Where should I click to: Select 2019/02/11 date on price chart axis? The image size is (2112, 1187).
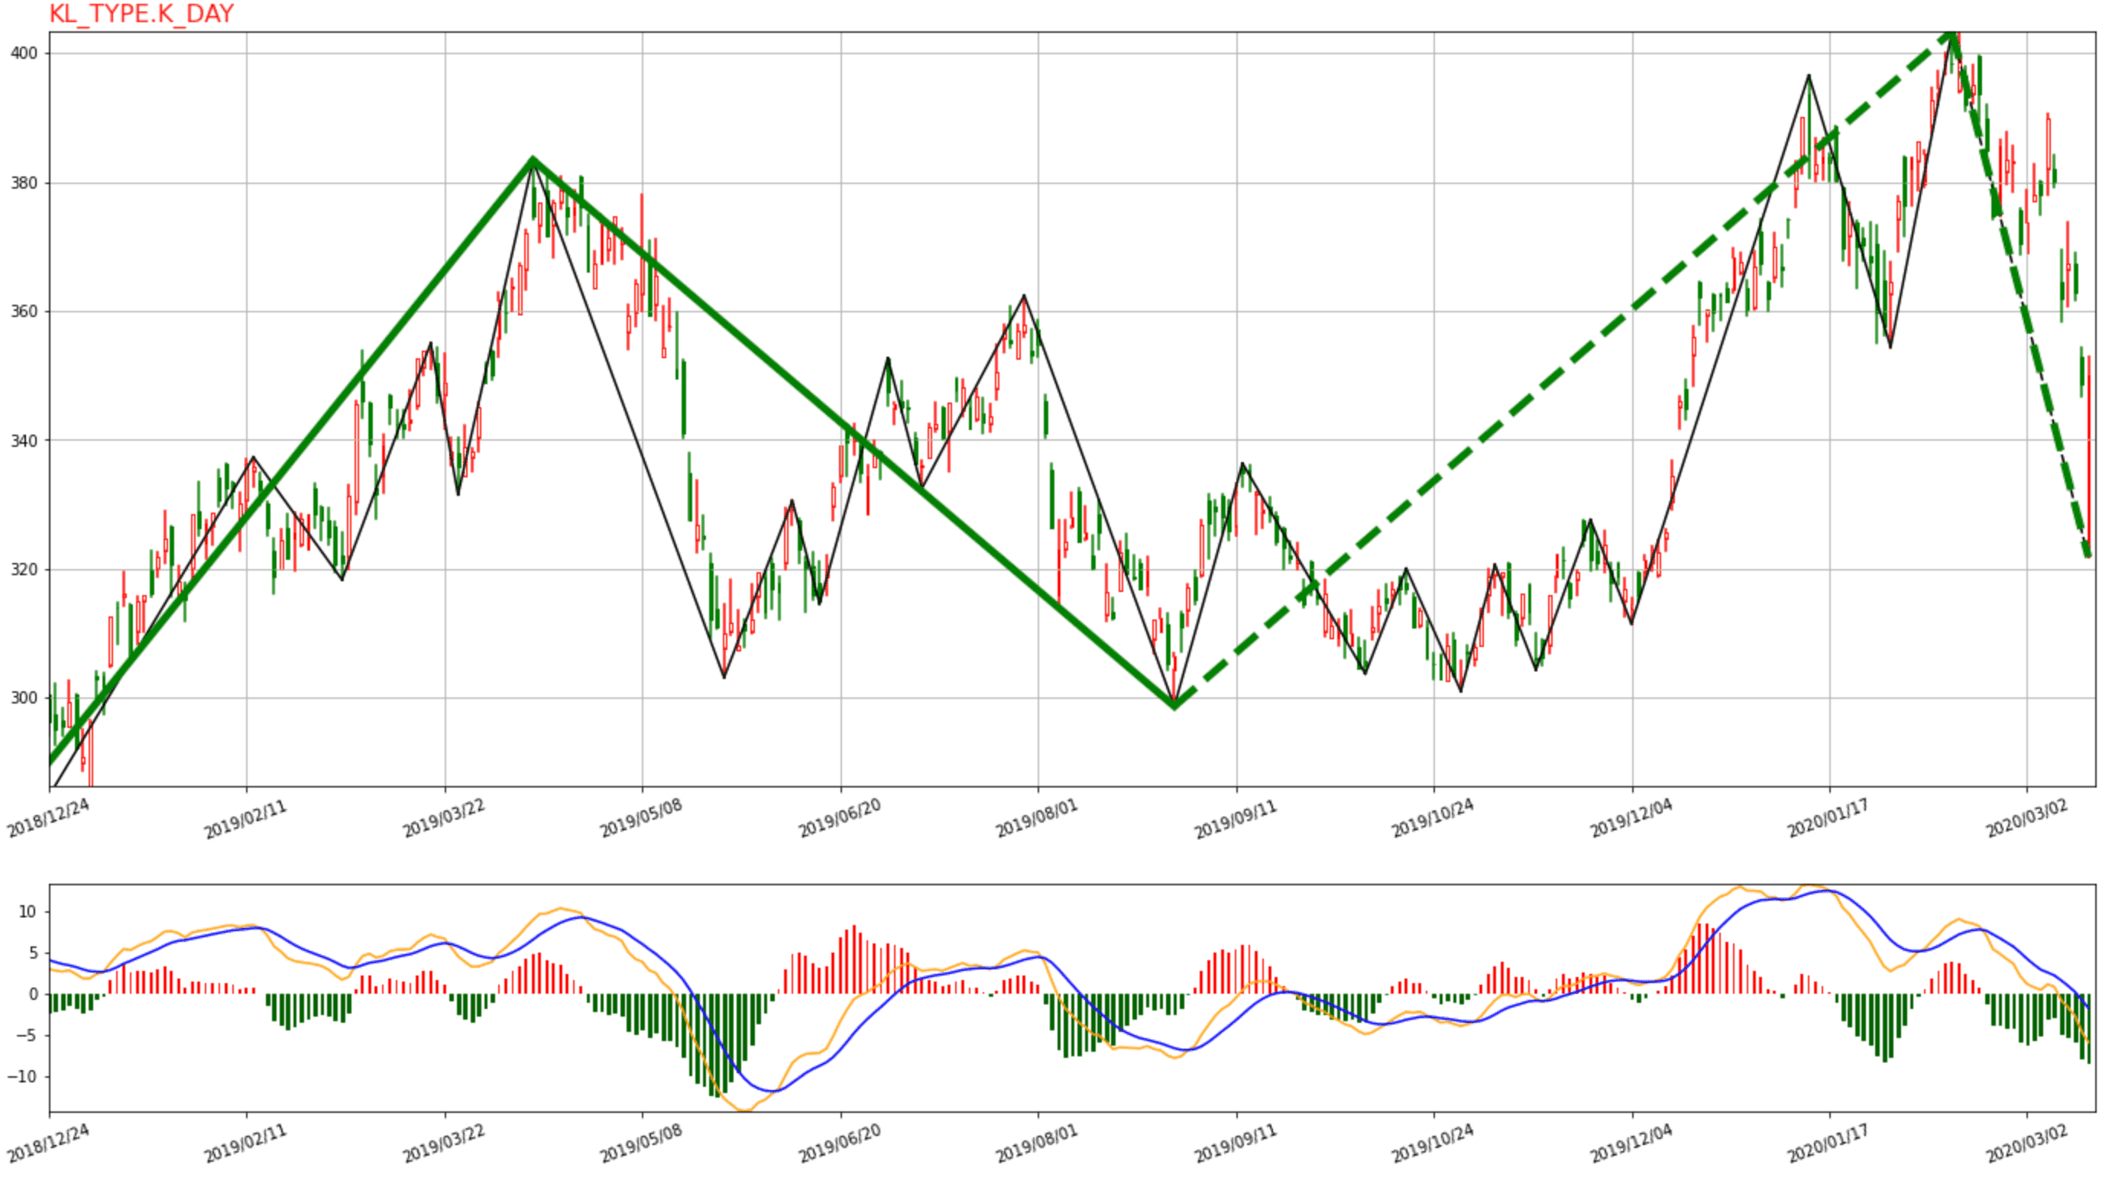(245, 819)
